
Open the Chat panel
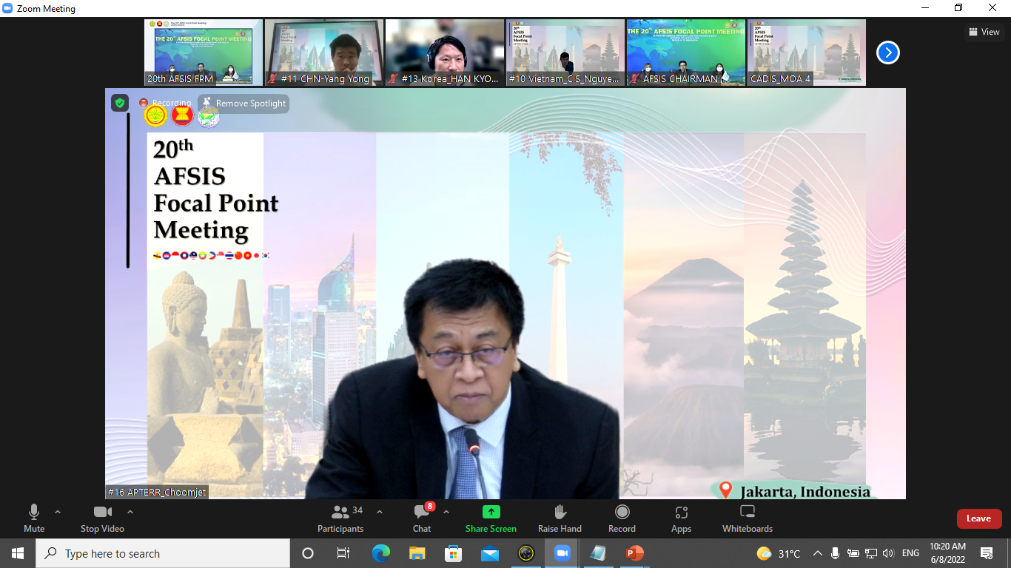(422, 518)
